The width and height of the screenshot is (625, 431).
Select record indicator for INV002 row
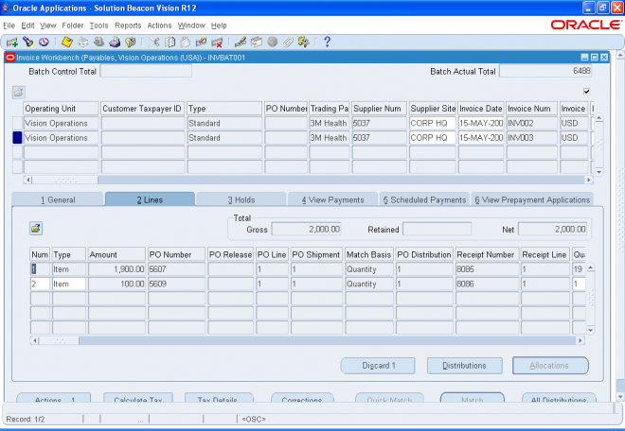tap(18, 123)
